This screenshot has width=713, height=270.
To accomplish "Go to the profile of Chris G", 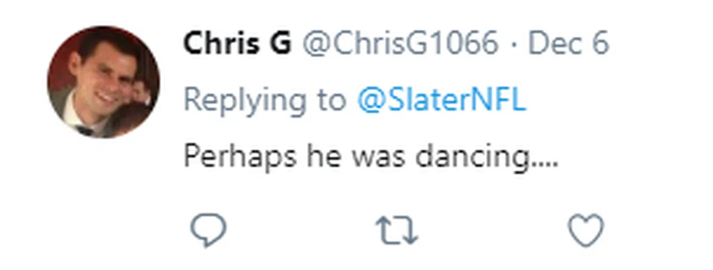I will pos(237,45).
